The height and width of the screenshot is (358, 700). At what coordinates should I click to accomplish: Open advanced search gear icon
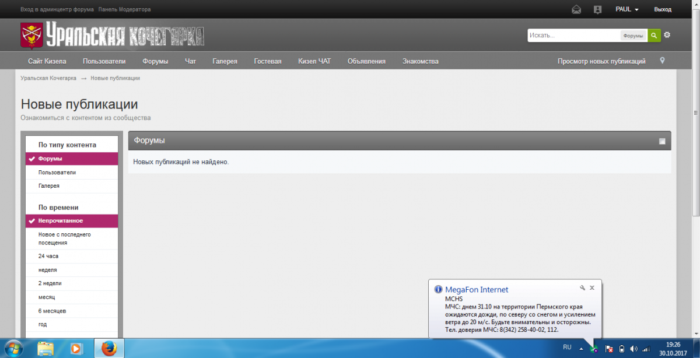point(667,35)
